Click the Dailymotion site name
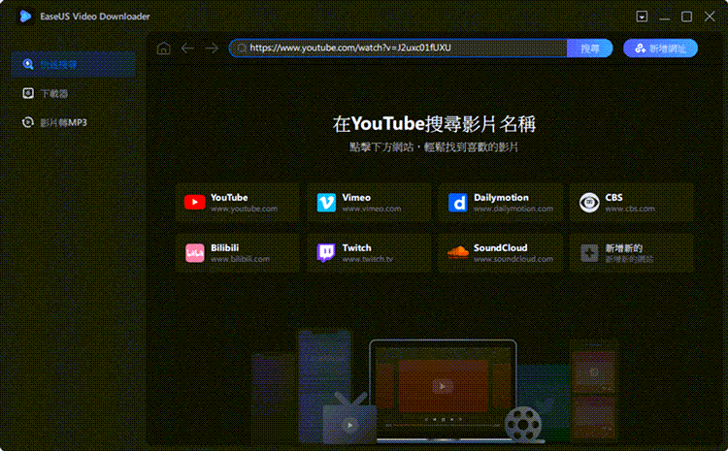Image resolution: width=728 pixels, height=451 pixels. click(501, 198)
